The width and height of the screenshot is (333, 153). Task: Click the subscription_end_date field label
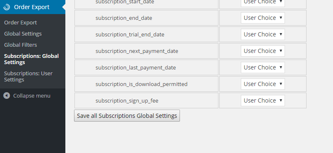point(124,18)
